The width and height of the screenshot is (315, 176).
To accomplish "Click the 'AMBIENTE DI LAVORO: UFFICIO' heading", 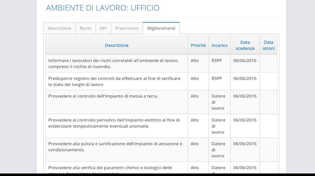I will (103, 8).
